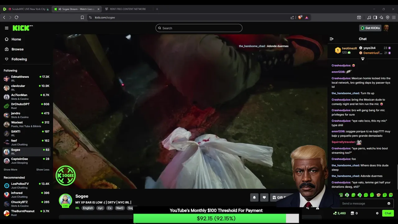
Task: Open DrChubzDPT channel
Action: point(26,106)
